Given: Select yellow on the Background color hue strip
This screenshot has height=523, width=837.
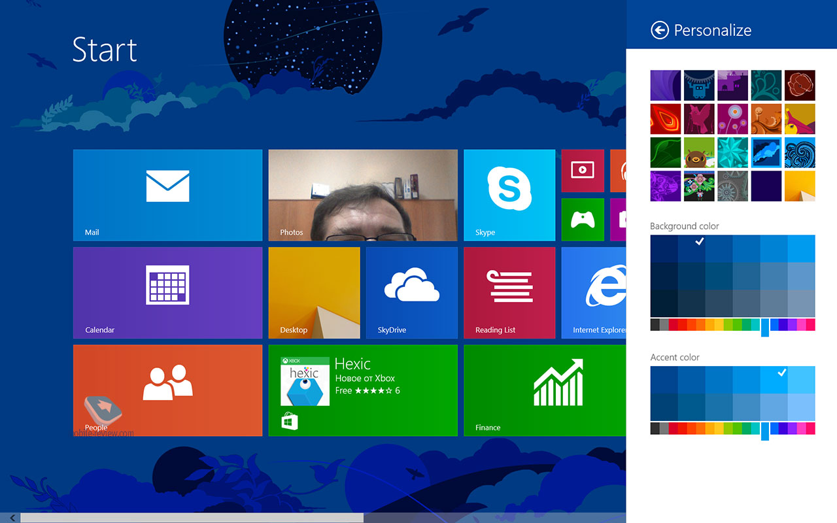Looking at the screenshot, I should coord(719,325).
